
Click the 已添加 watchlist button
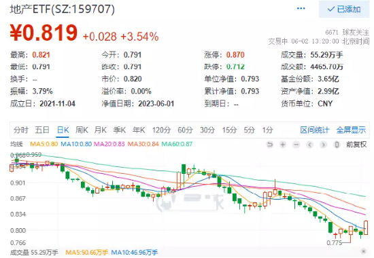click(x=344, y=10)
